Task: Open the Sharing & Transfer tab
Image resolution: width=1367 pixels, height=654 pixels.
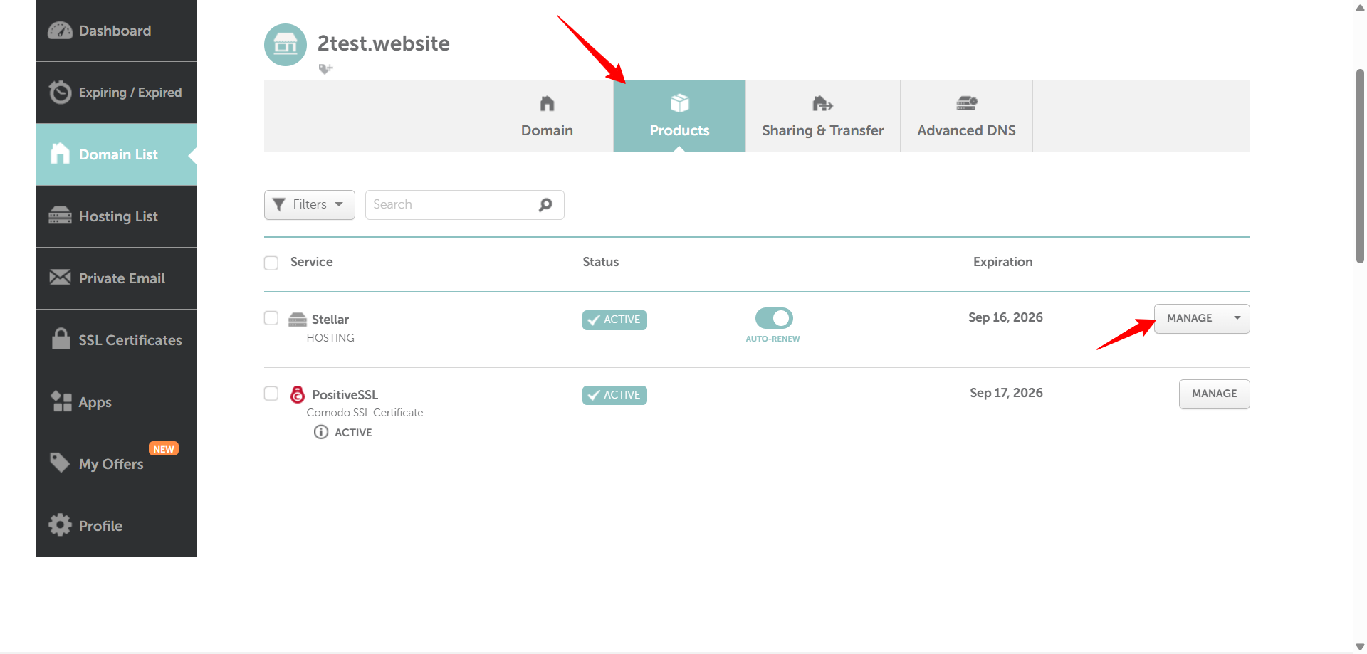Action: (822, 116)
